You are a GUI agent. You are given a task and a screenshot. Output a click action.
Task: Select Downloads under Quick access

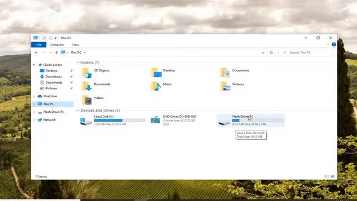coord(54,76)
